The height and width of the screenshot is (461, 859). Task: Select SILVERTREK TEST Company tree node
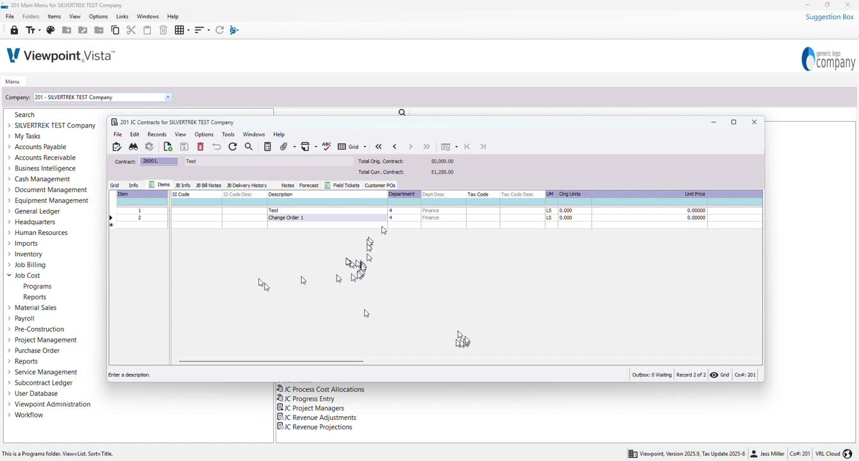55,125
